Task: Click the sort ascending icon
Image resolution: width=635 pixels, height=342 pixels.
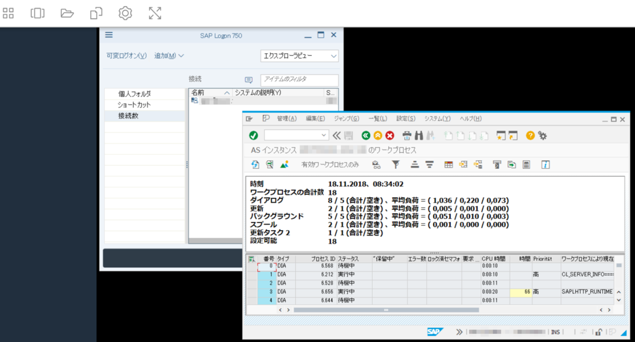Action: point(415,165)
